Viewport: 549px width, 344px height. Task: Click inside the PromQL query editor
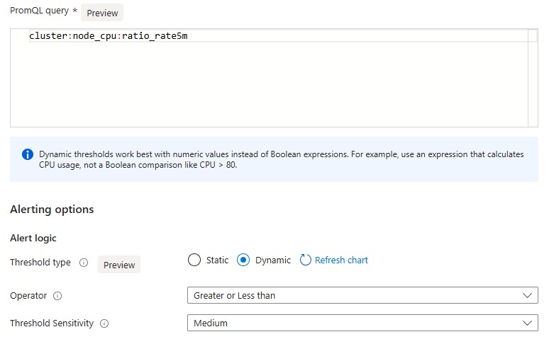(x=274, y=78)
